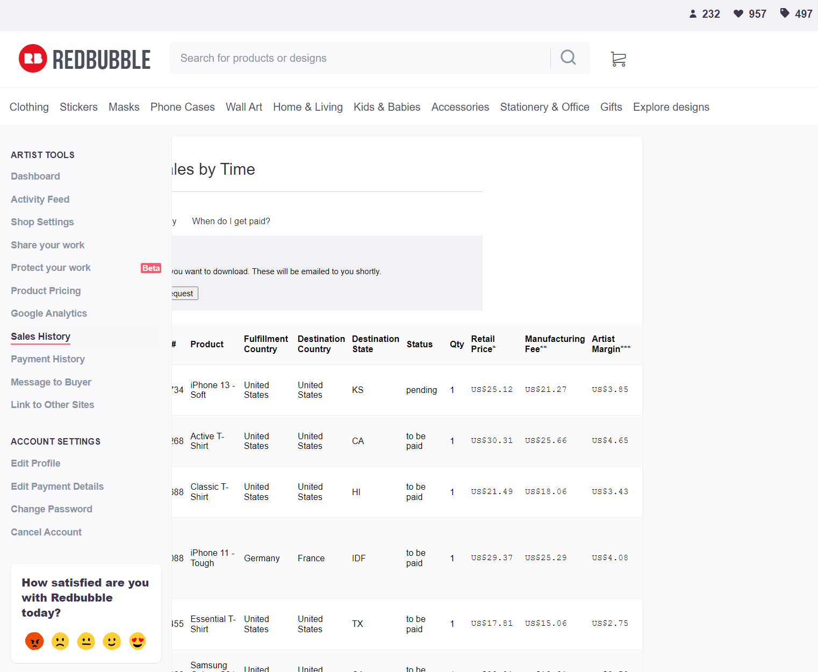The width and height of the screenshot is (818, 672).
Task: Open Payment History
Action: [48, 359]
